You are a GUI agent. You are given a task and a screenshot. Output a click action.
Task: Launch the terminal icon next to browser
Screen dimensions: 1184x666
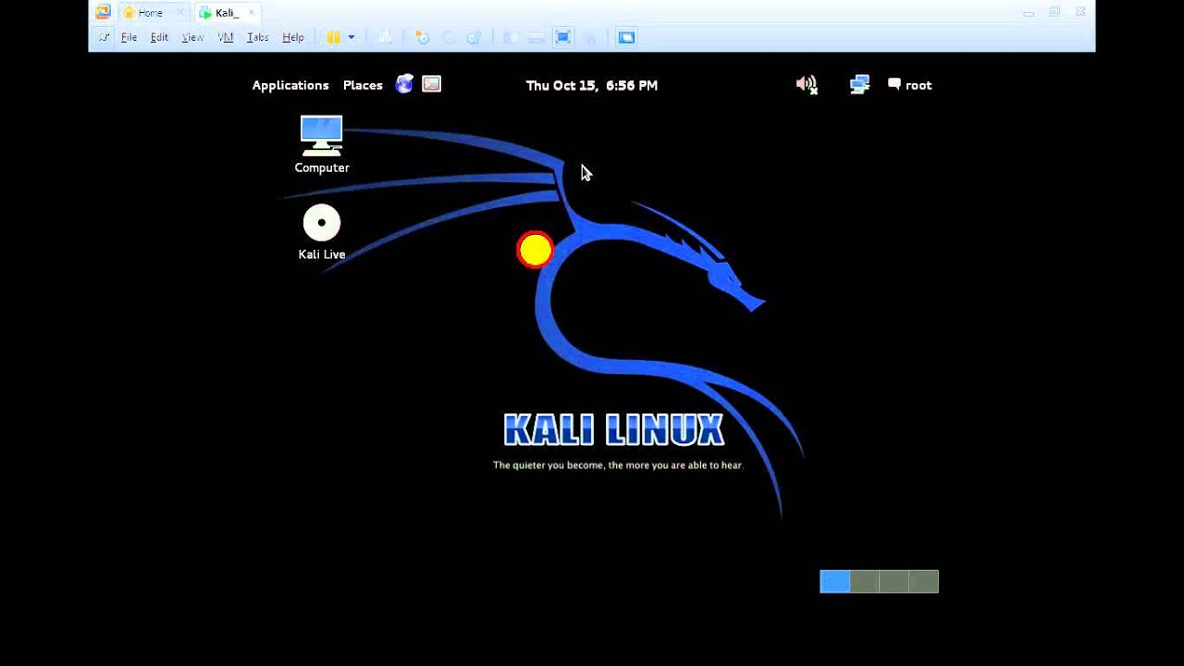pos(432,84)
